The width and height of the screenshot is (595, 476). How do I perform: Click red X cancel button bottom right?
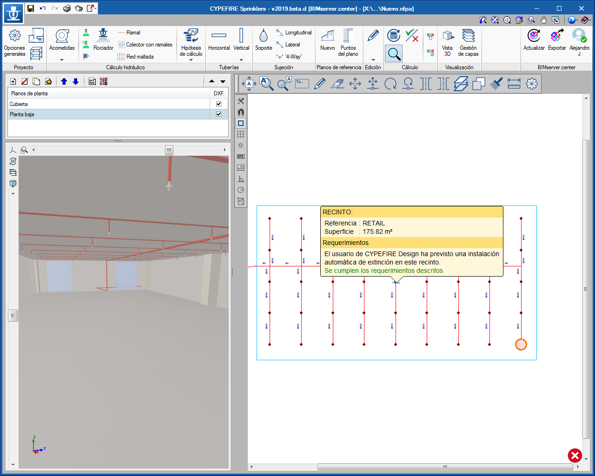(x=575, y=456)
